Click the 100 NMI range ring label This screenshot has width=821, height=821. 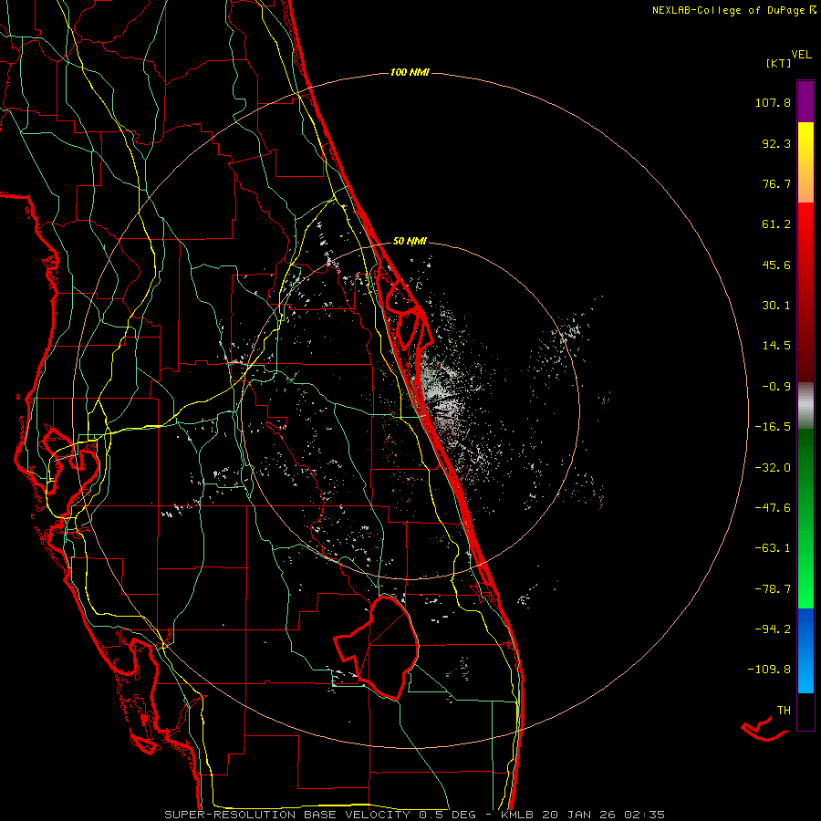[410, 72]
